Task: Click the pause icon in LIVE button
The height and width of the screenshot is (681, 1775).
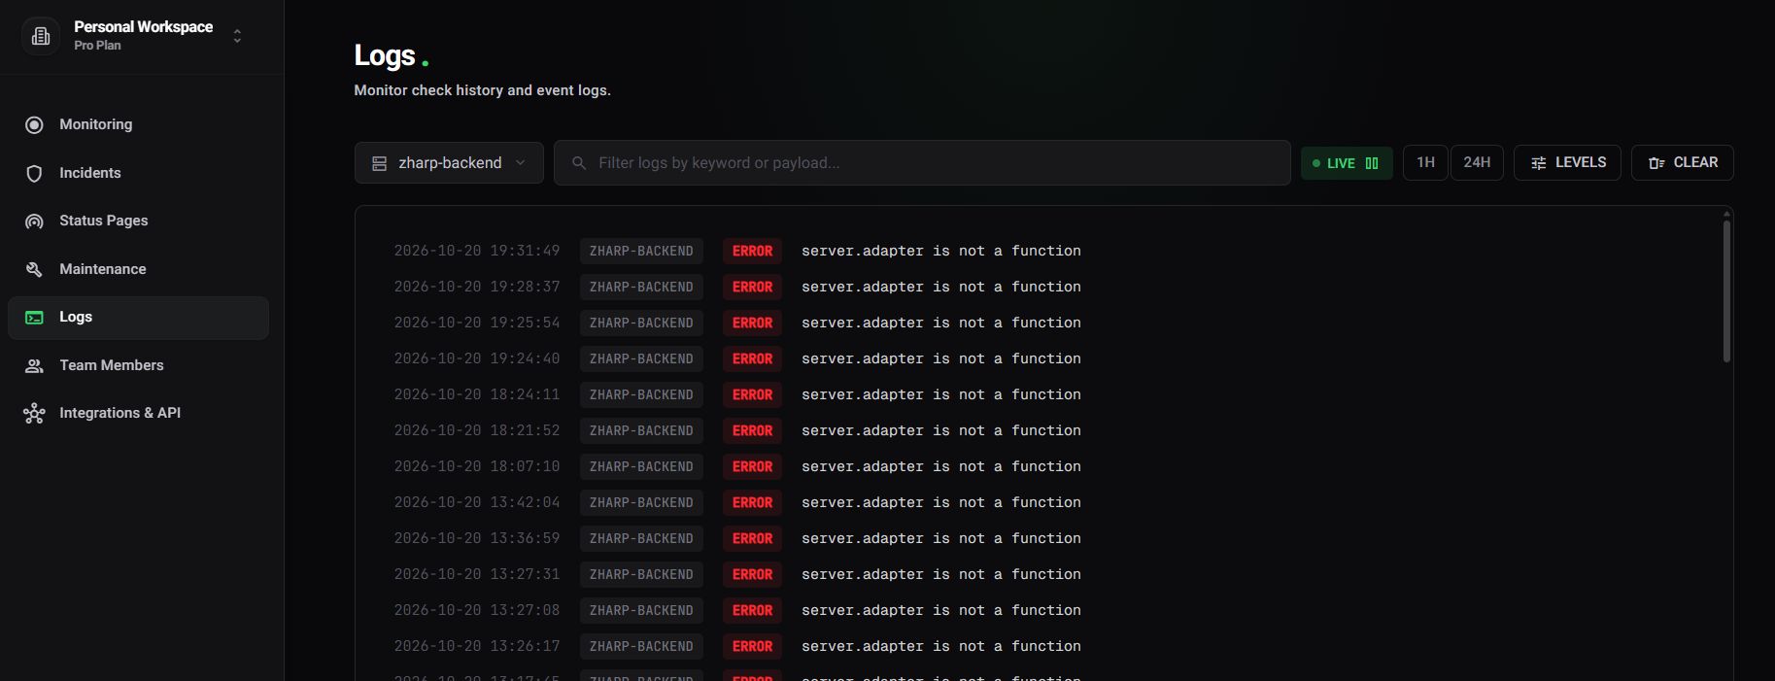Action: coord(1372,163)
